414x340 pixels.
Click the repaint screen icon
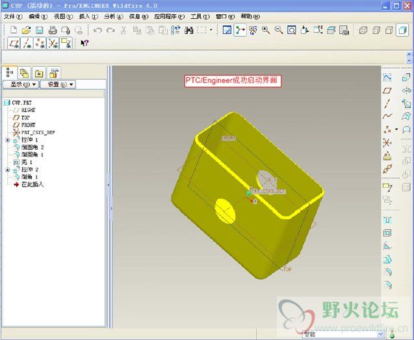[x=227, y=30]
